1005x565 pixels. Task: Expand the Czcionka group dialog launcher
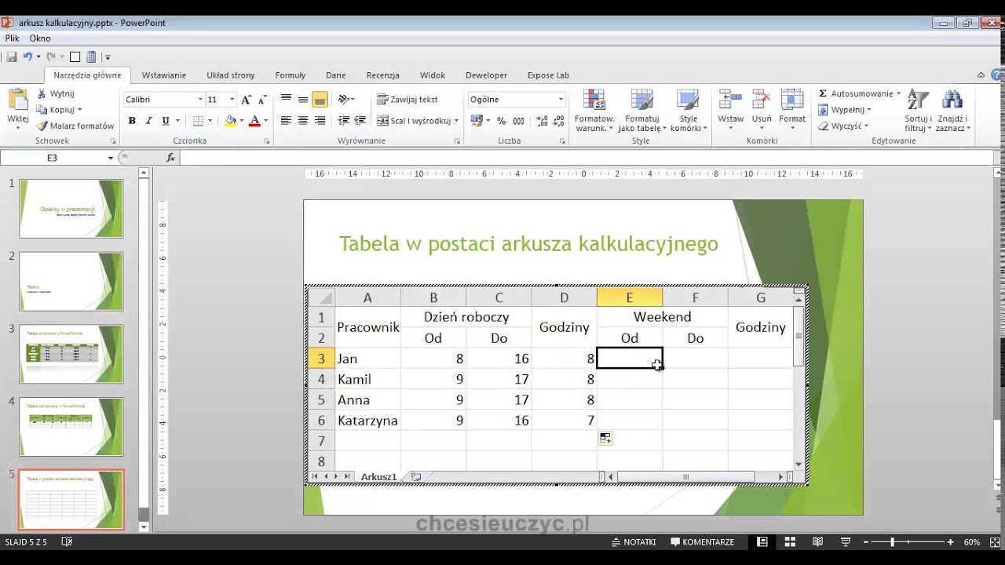click(267, 141)
